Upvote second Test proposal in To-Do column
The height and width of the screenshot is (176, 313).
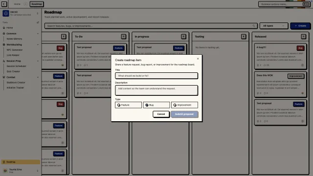click(79, 93)
